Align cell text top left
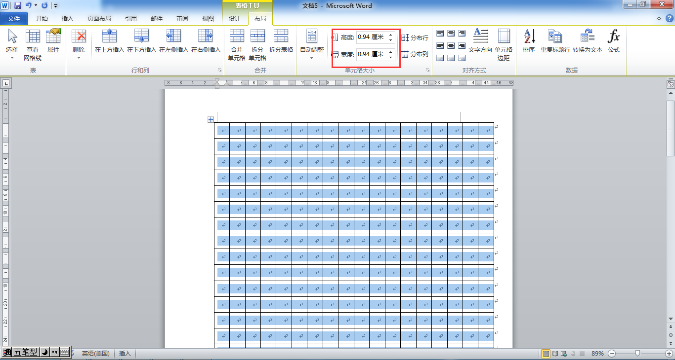The width and height of the screenshot is (675, 360). pyautogui.click(x=440, y=33)
